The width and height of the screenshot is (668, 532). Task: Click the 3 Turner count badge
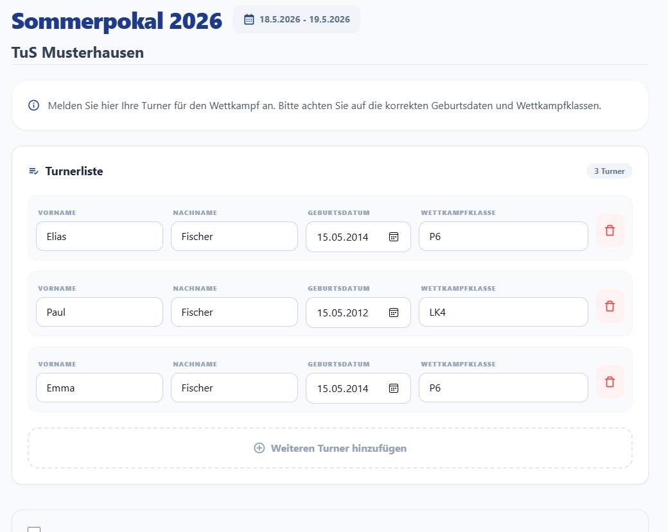609,171
